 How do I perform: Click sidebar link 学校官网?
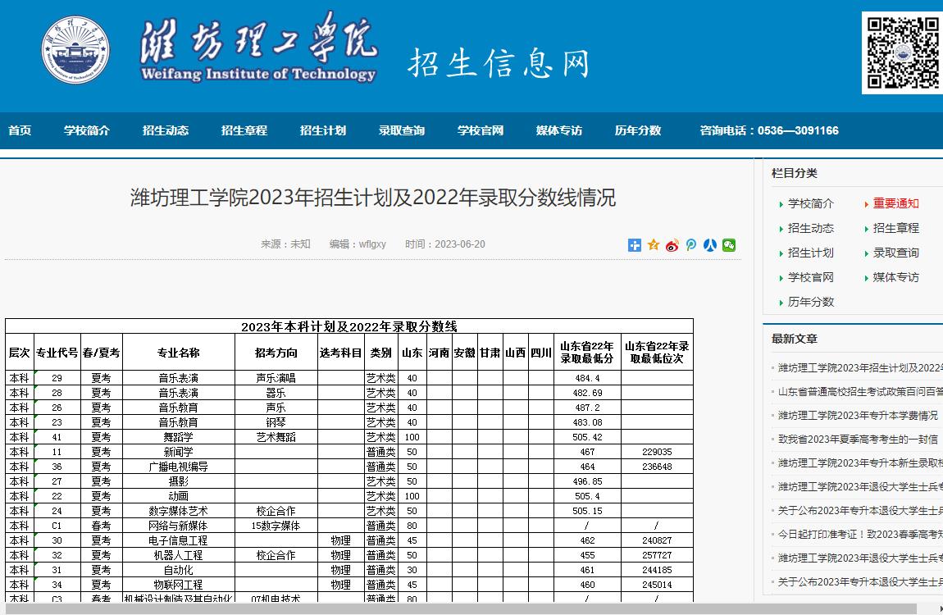[811, 278]
